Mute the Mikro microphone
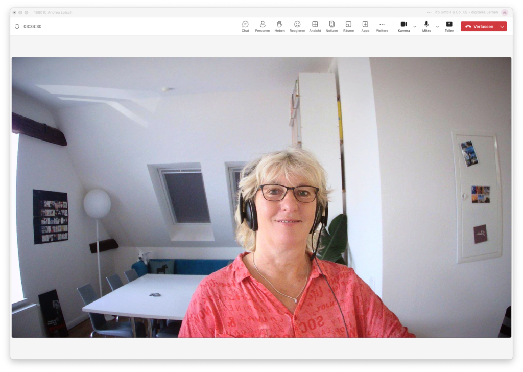The image size is (523, 372). [x=426, y=26]
